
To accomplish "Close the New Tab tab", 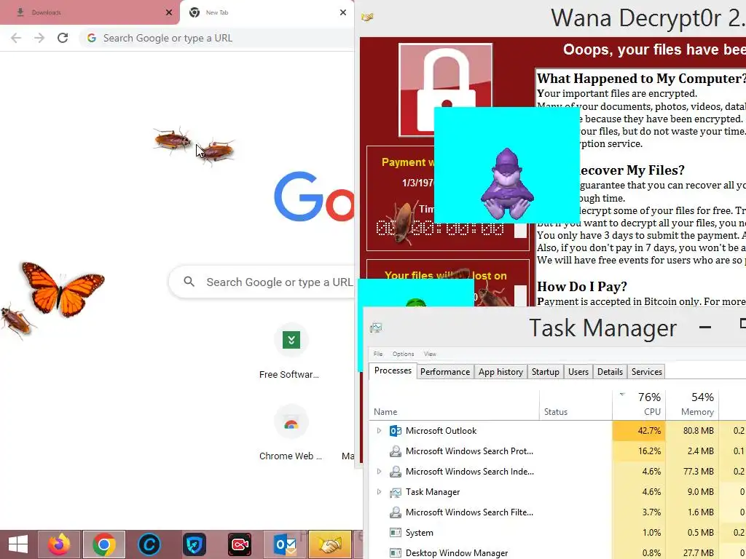I will pos(343,12).
